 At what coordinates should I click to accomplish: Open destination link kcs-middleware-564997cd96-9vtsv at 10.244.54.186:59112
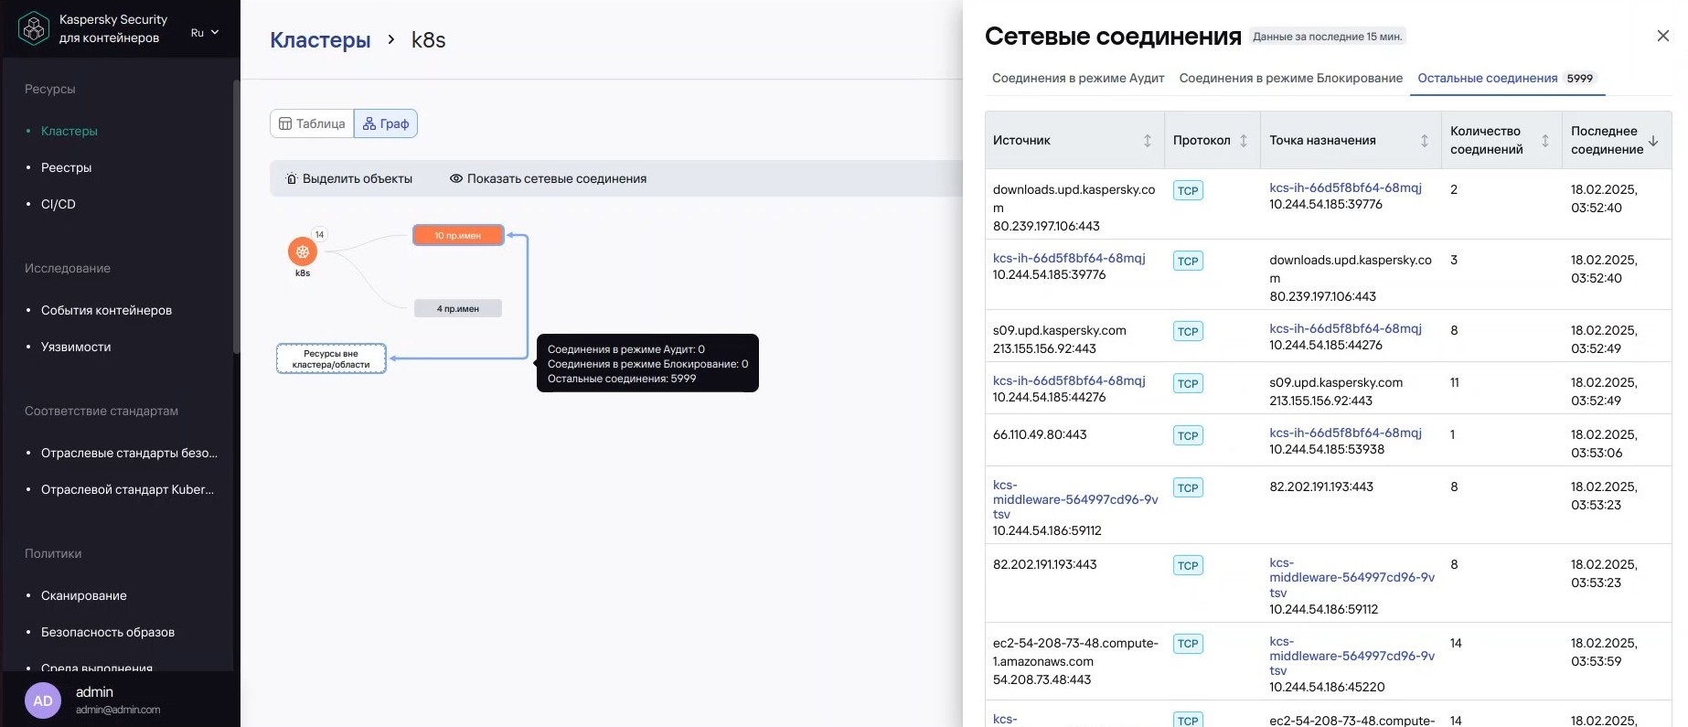tap(1351, 578)
